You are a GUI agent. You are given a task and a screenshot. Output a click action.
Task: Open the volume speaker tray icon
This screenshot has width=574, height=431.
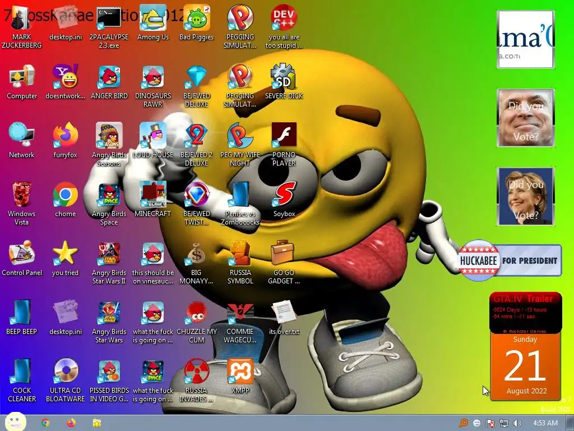(517, 423)
